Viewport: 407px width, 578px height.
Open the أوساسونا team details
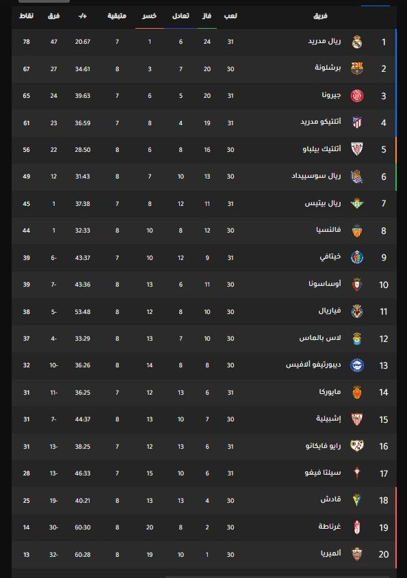(x=326, y=285)
